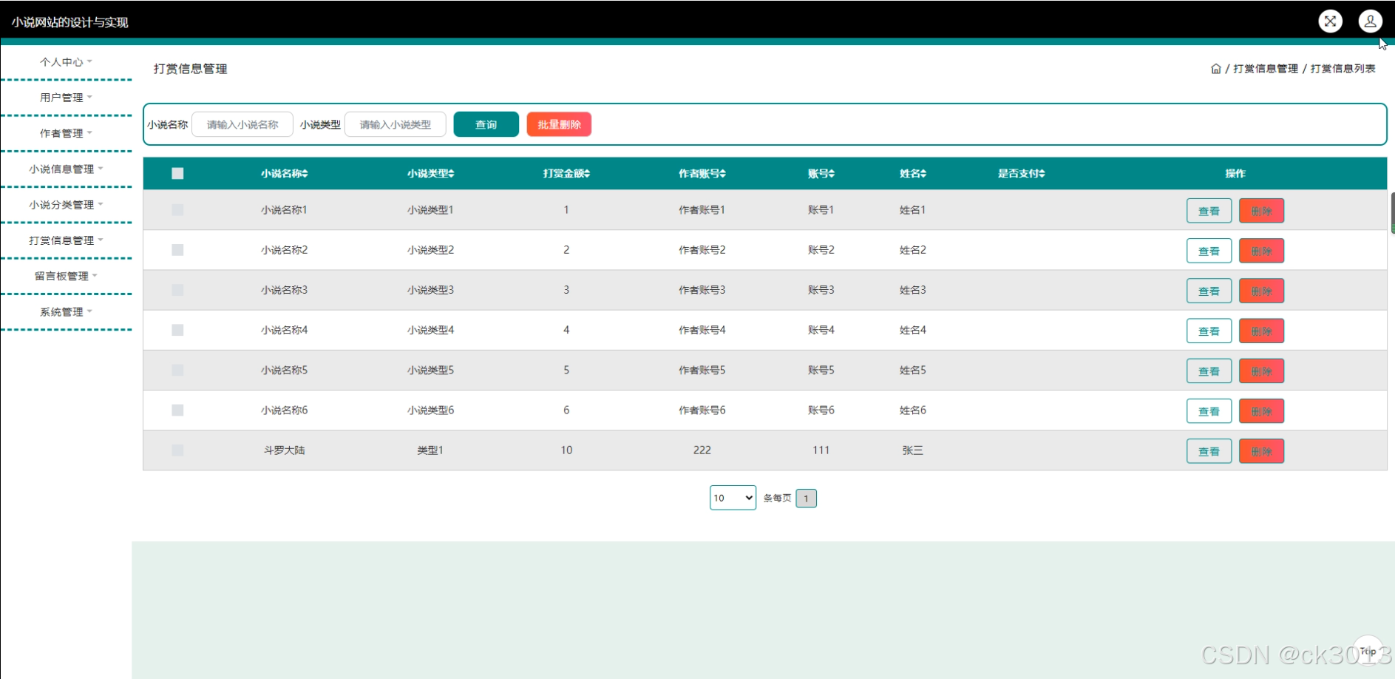Click 删除 for row 小说名称5

[x=1261, y=371]
